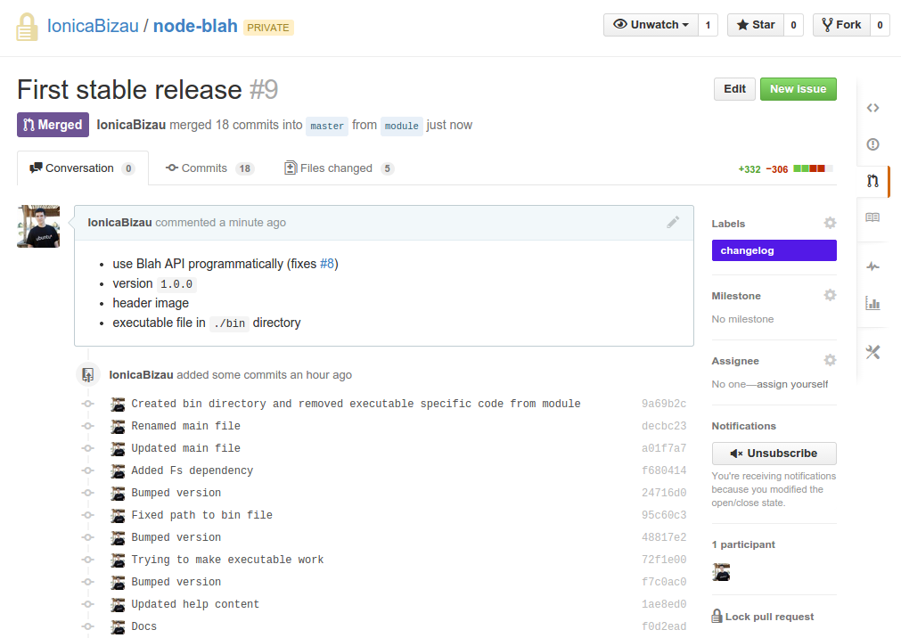Edit the comment with pencil icon
901x638 pixels.
point(673,222)
